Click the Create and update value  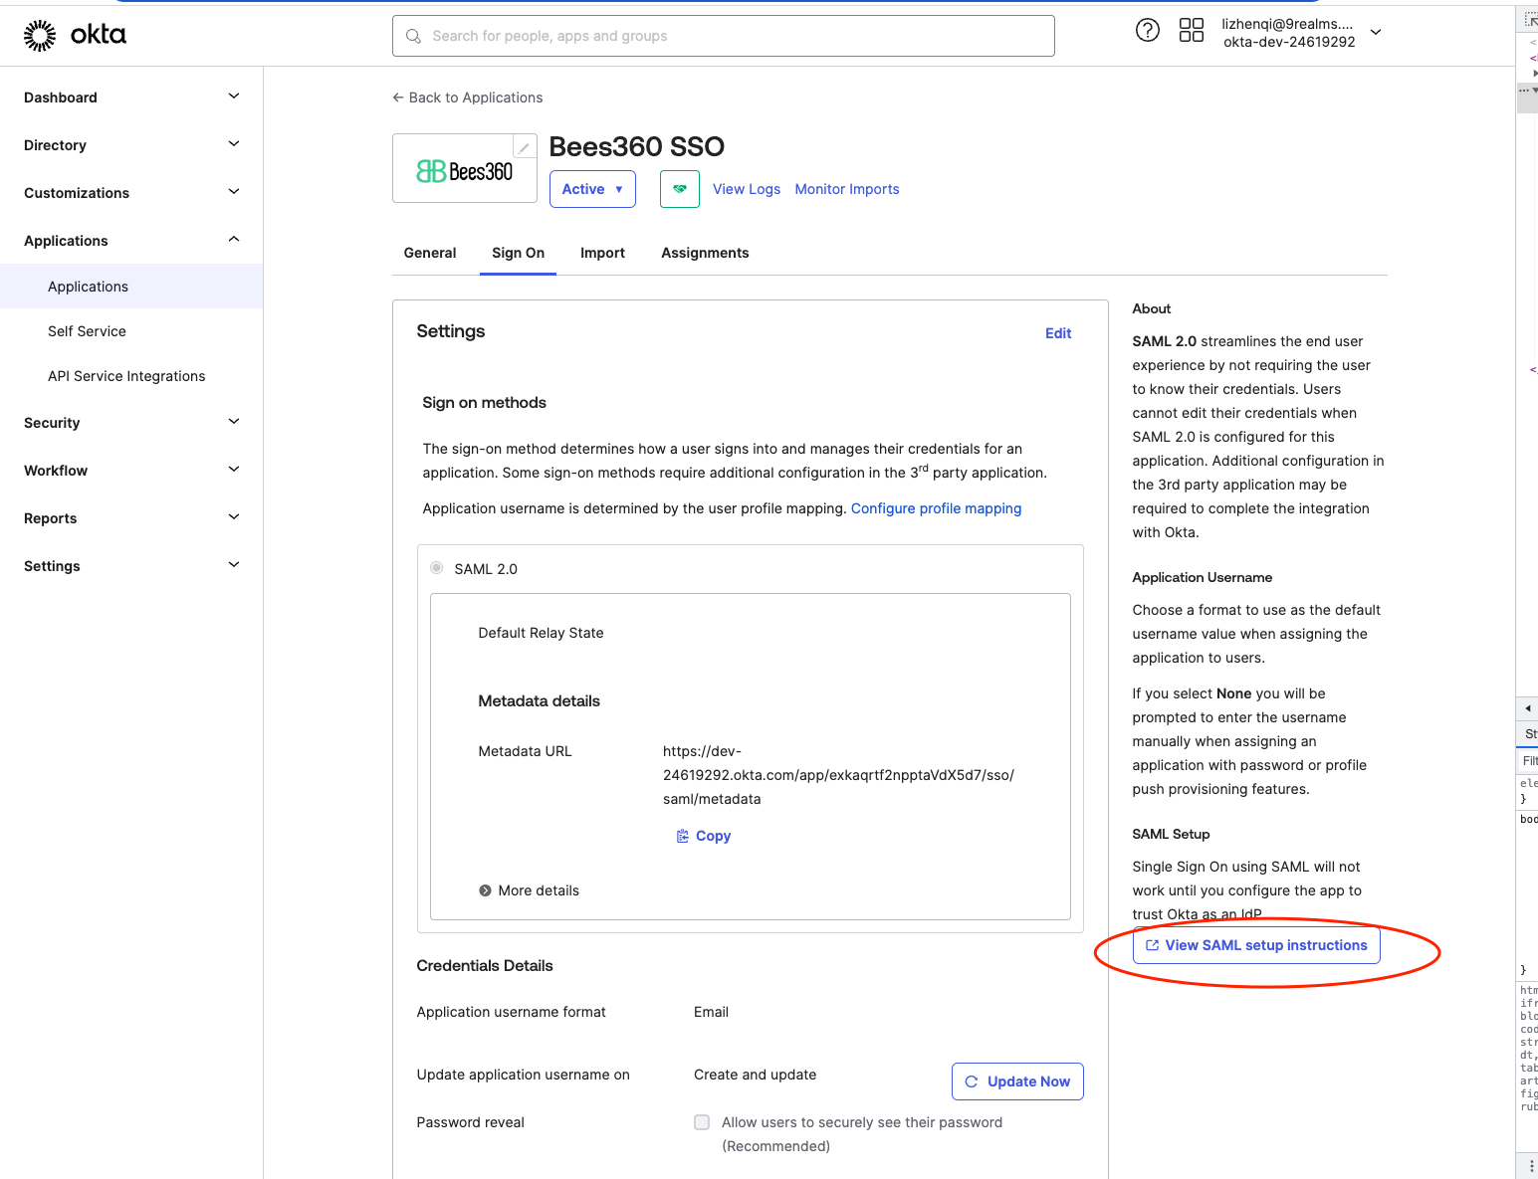(755, 1075)
